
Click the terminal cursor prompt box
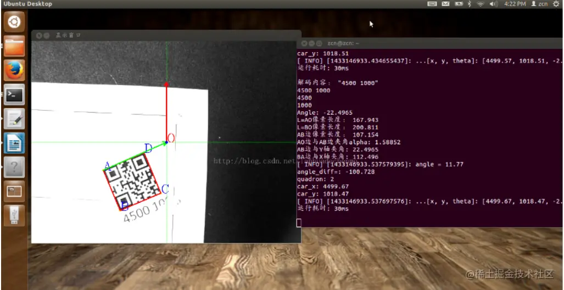pos(299,223)
